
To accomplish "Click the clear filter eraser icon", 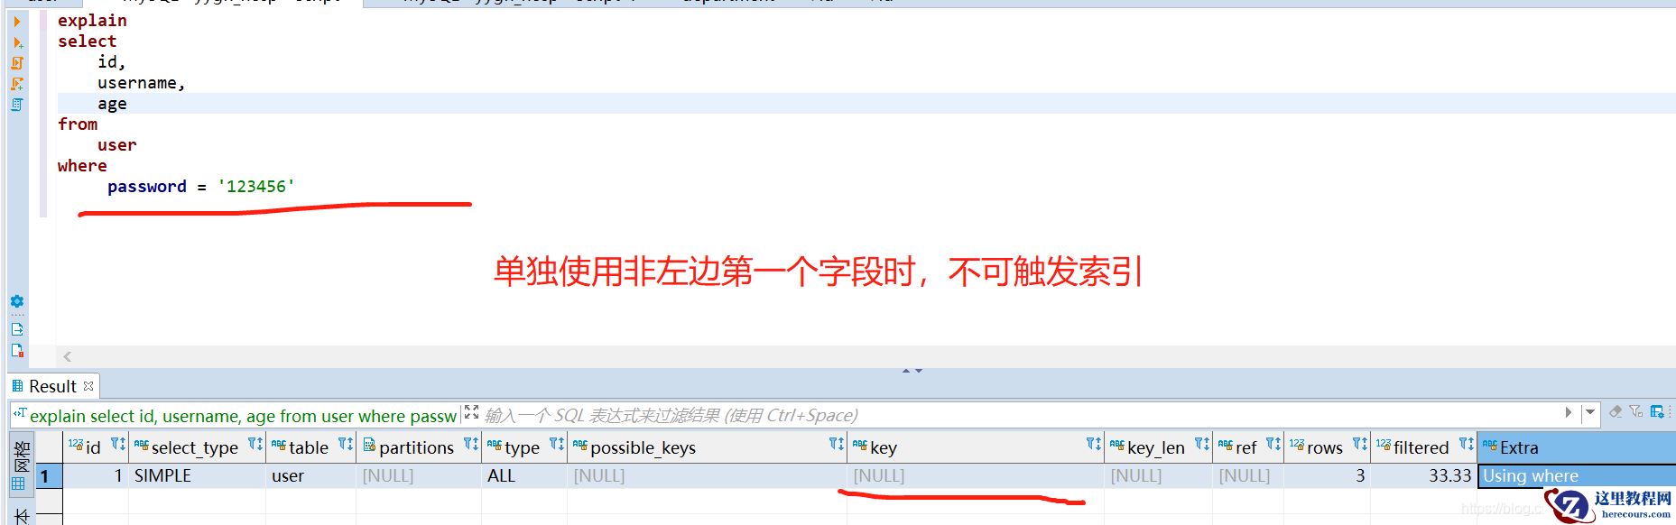I will click(1616, 412).
